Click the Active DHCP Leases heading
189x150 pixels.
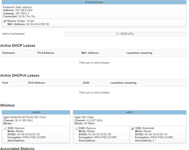(x=18, y=46)
